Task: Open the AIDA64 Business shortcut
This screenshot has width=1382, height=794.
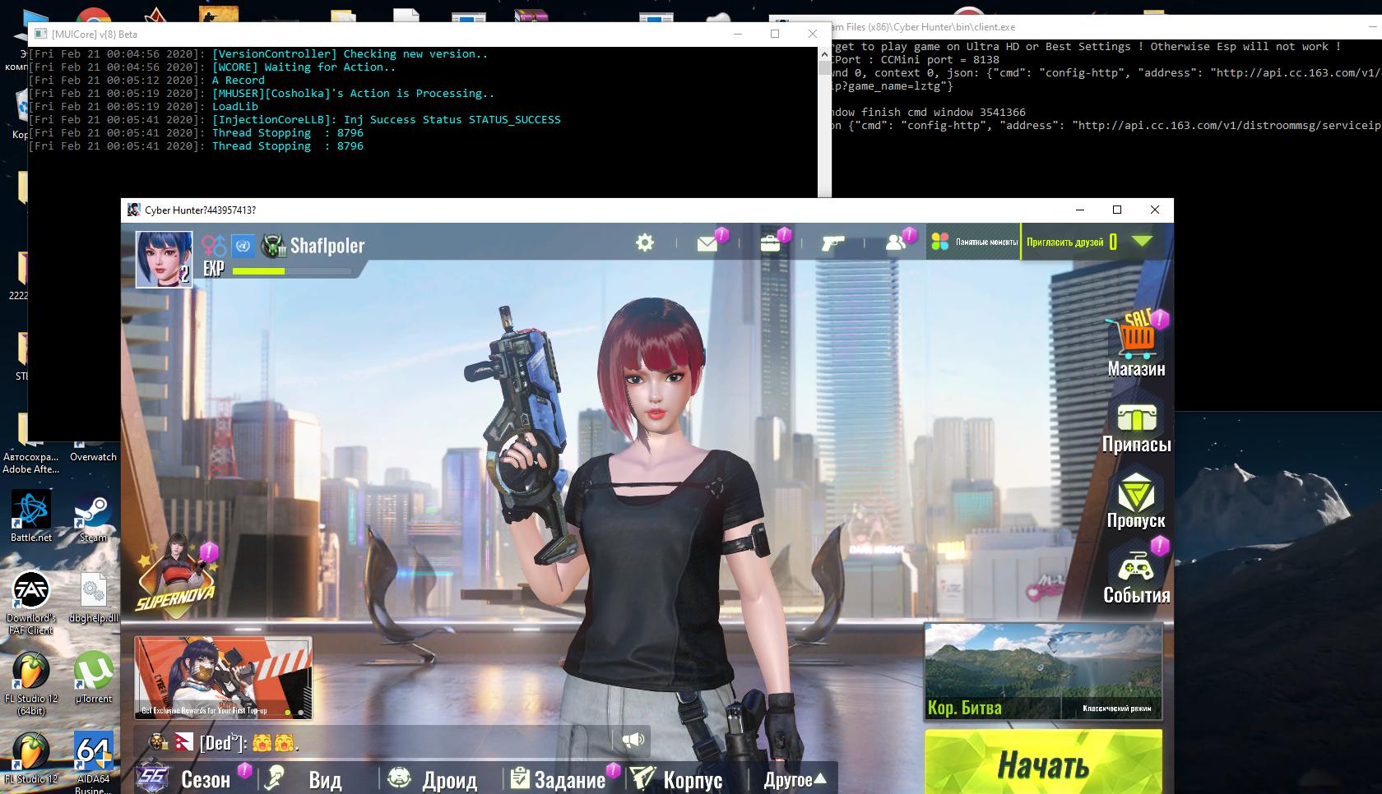Action: [x=93, y=763]
